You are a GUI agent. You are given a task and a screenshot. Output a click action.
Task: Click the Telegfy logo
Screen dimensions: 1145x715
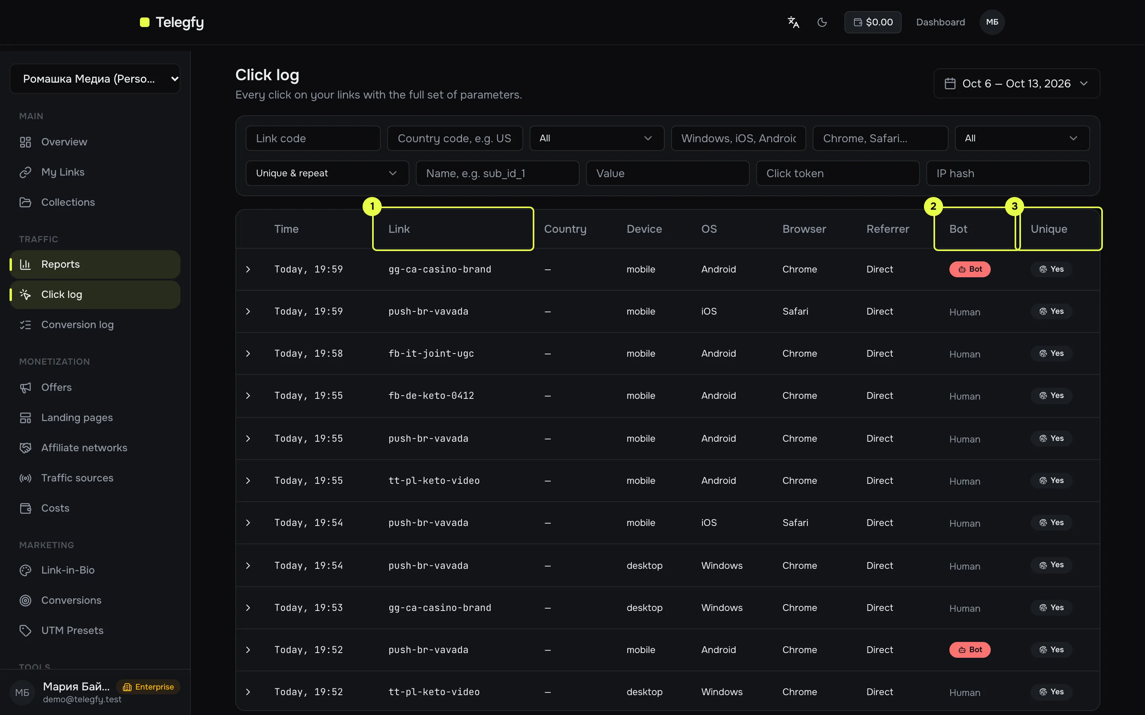[x=172, y=22]
